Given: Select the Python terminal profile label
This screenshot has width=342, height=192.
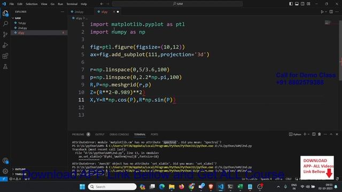Looking at the screenshot, I should 295,134.
